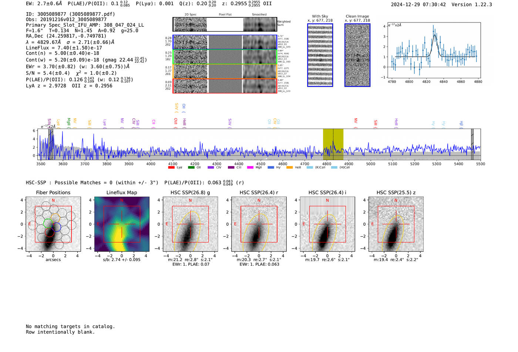Click the red Lyα legend swatch

click(171, 168)
